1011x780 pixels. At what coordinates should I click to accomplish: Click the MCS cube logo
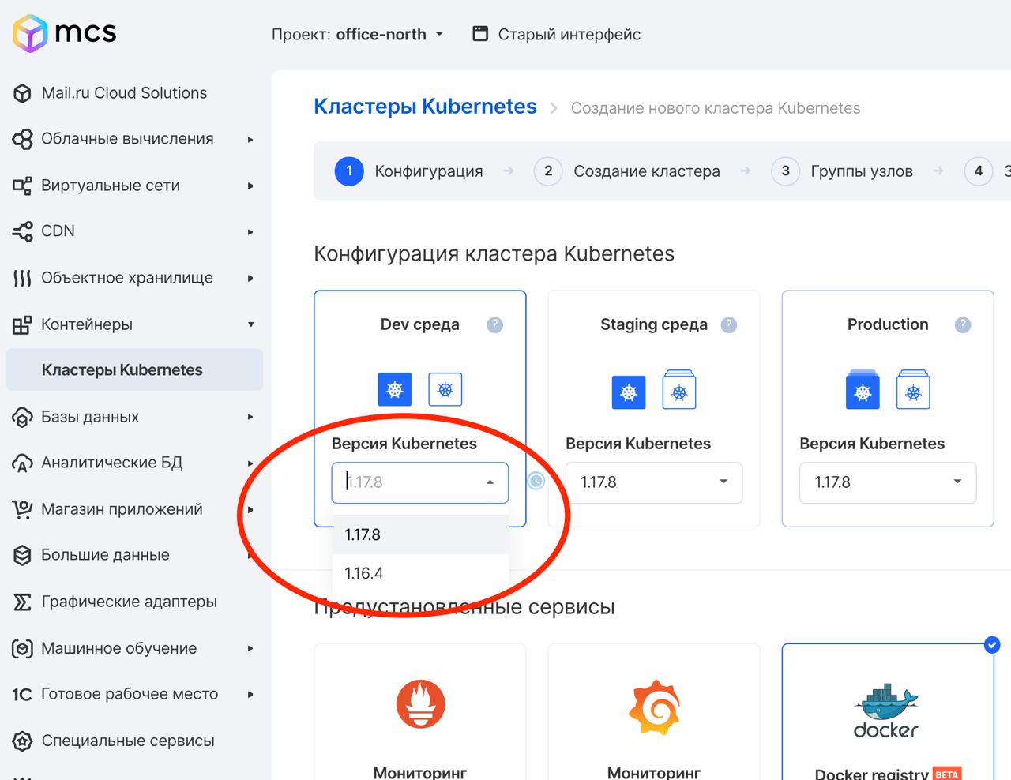coord(31,33)
